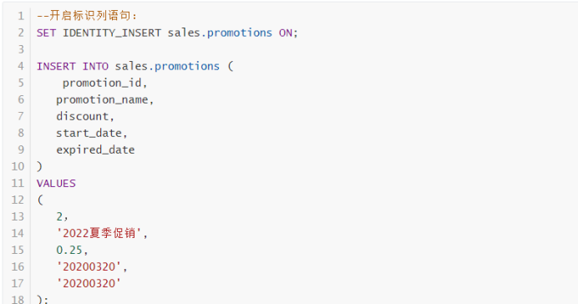Screen dimensions: 578x304
Task: Click the discount column name
Action: click(83, 116)
